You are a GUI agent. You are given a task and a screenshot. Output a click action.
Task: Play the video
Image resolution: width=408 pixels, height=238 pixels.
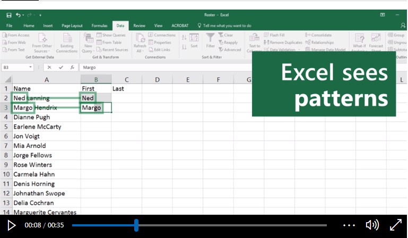11,225
